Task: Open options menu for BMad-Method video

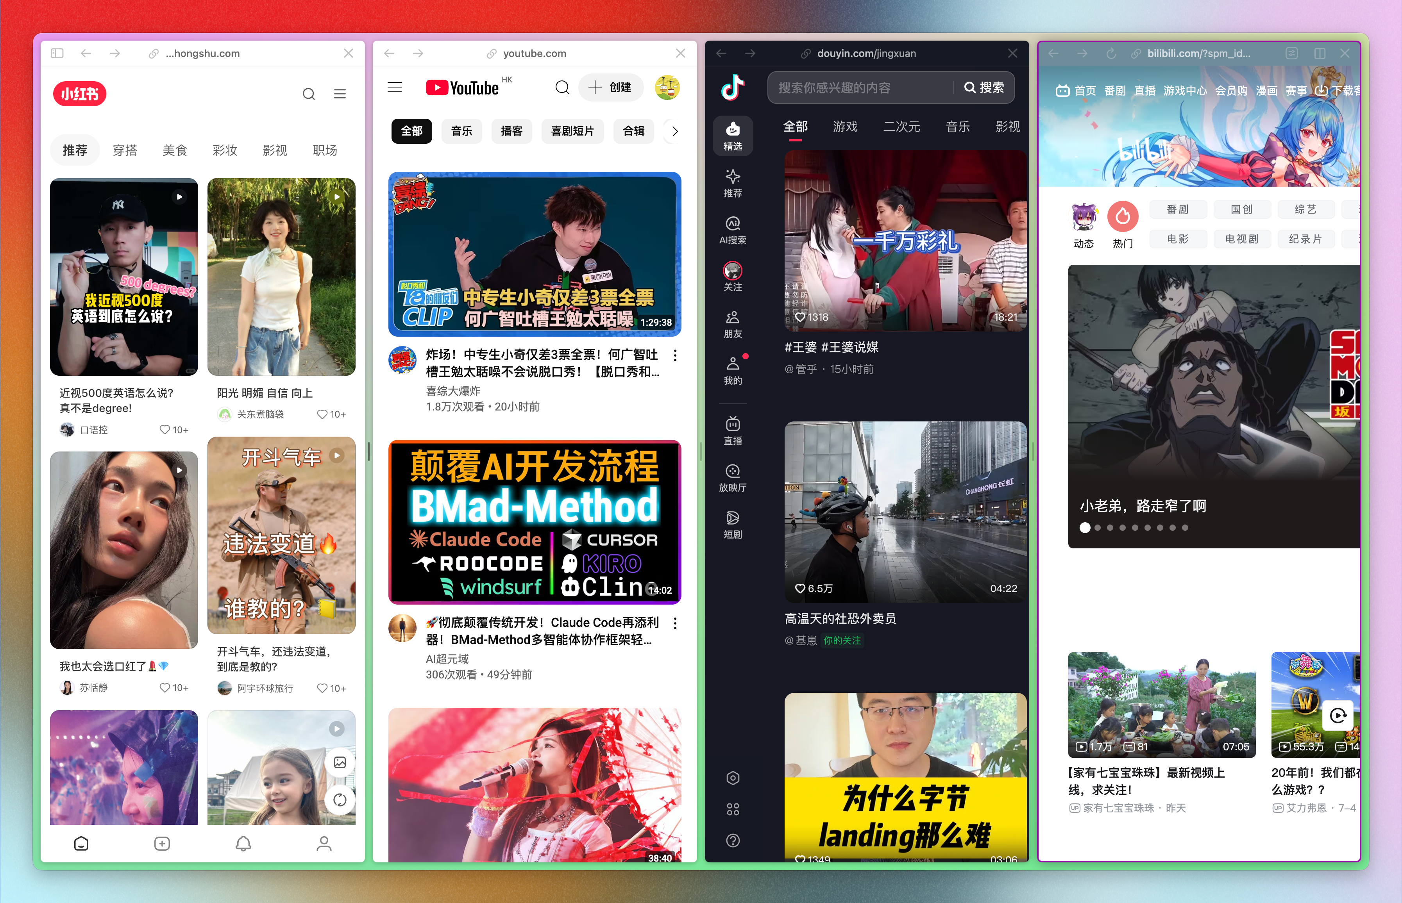Action: pos(675,623)
